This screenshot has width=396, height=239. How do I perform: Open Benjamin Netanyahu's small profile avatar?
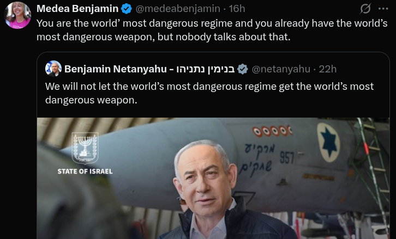tap(53, 69)
